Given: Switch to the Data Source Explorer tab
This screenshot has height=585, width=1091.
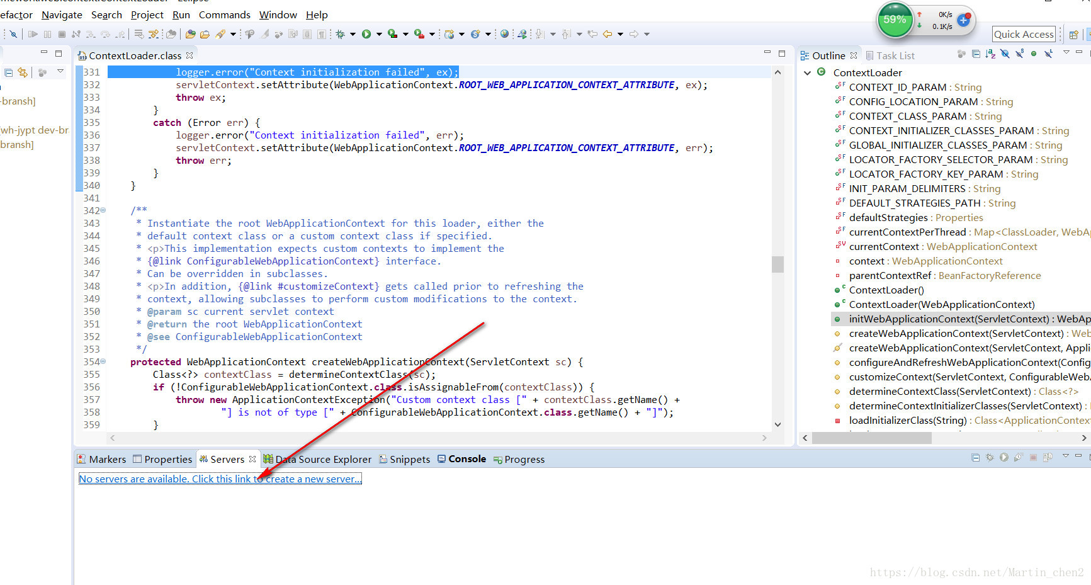Looking at the screenshot, I should (317, 459).
